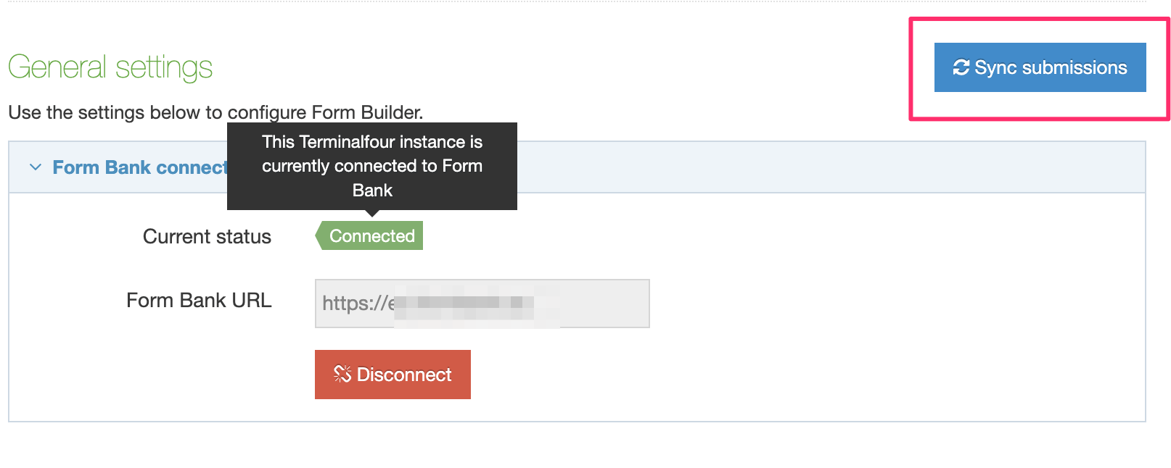Click the Current status label
Viewport: 1171px width, 468px height.
pos(207,237)
